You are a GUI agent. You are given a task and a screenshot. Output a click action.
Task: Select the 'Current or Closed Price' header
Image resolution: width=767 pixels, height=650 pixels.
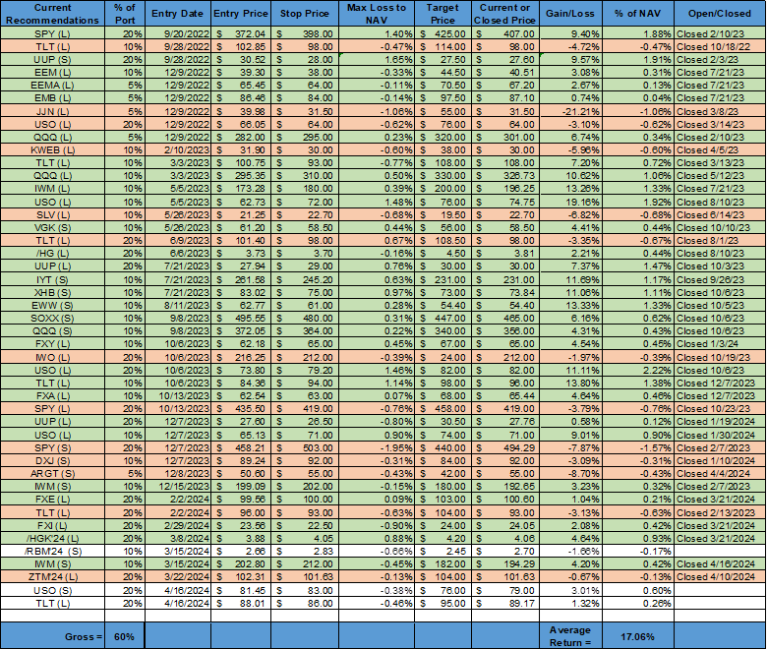coord(504,14)
